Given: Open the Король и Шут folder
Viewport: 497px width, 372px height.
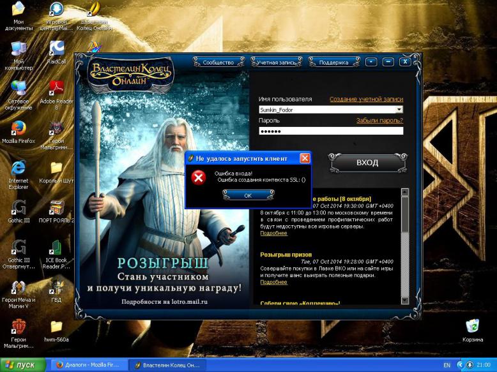Looking at the screenshot, I should tap(56, 172).
